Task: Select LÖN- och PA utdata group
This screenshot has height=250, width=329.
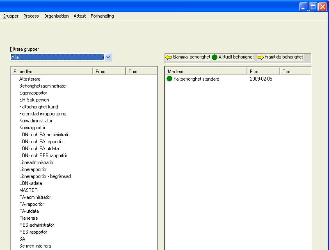Action: click(39, 149)
